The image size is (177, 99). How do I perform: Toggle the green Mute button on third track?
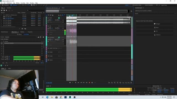(x=59, y=37)
